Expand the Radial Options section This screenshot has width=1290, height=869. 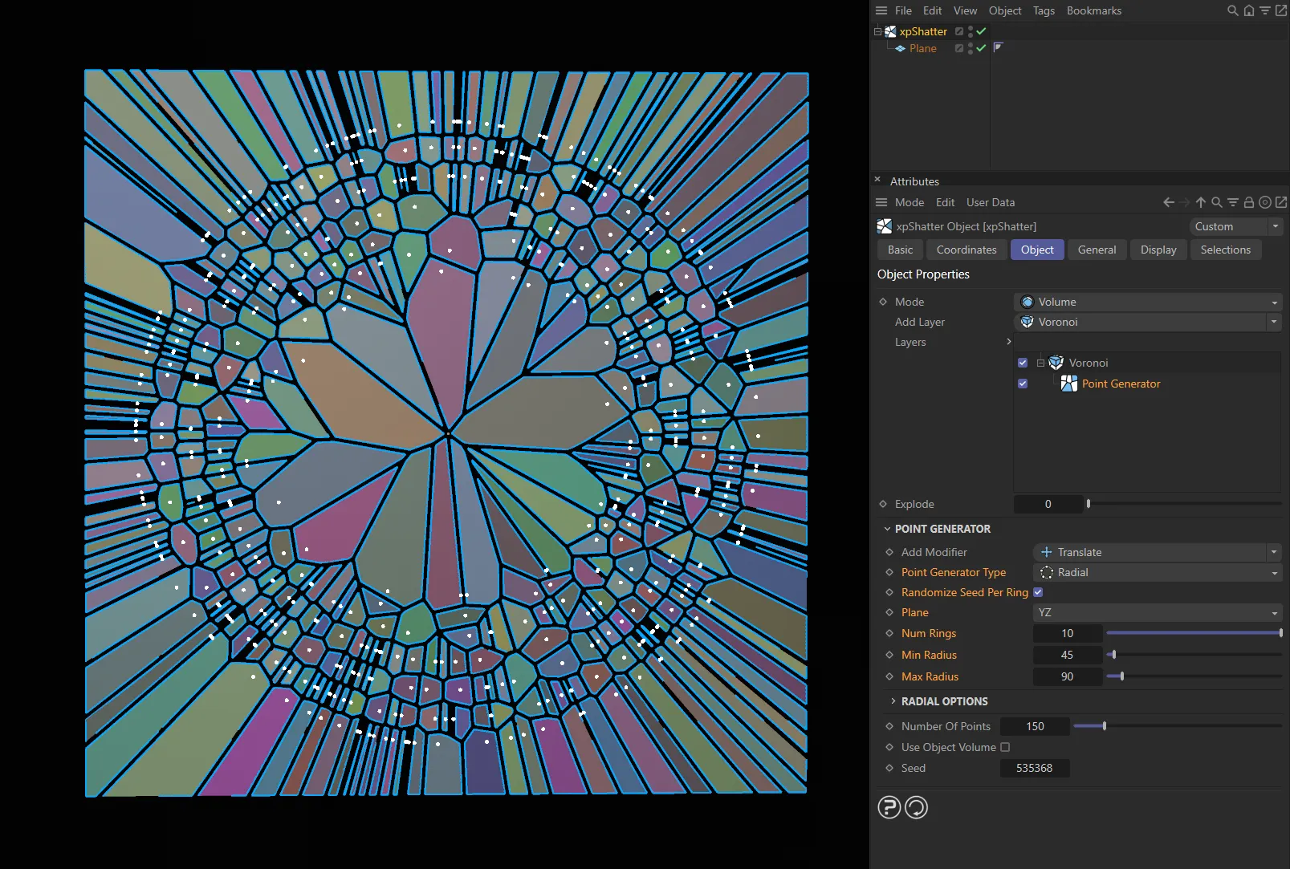[x=893, y=700]
